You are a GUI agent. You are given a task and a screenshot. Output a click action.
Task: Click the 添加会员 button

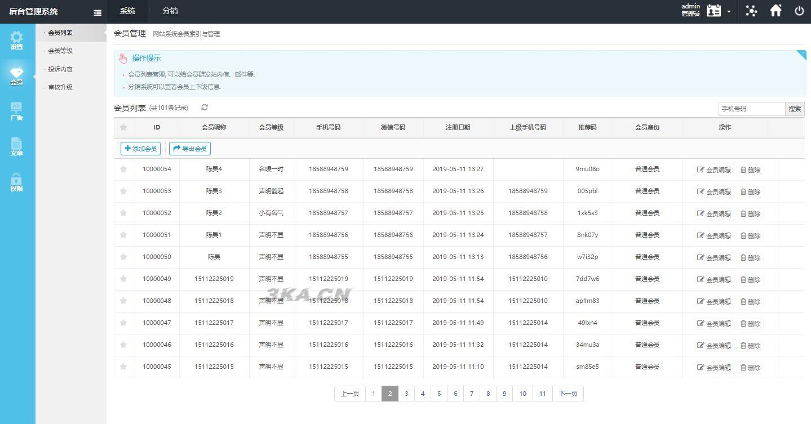pos(140,149)
